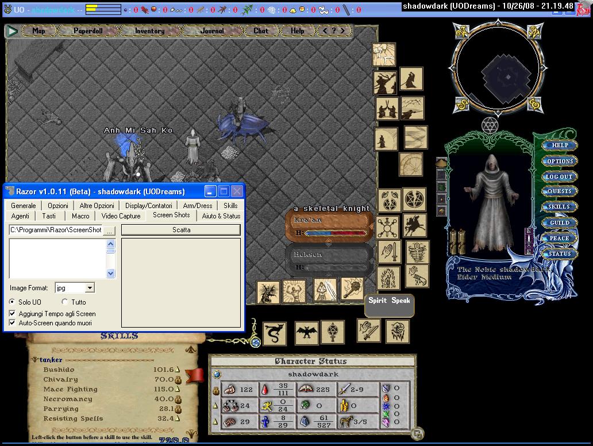This screenshot has width=593, height=446.
Task: Click the LOG OUT paperdoll button
Action: [x=559, y=176]
